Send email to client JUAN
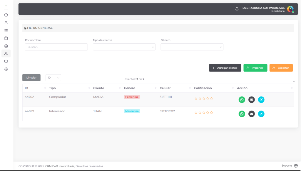 (x=251, y=114)
